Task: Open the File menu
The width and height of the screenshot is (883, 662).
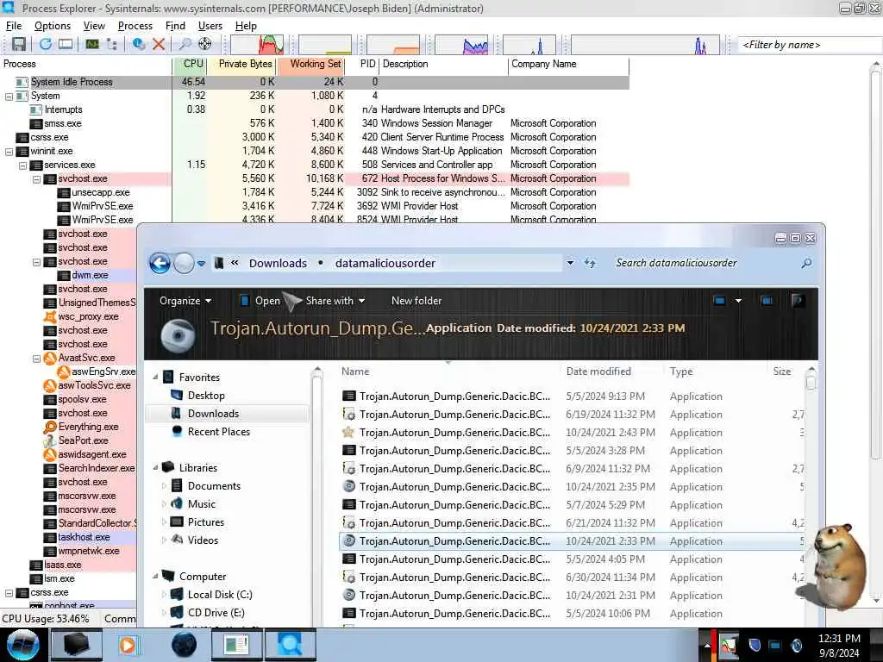Action: (14, 26)
